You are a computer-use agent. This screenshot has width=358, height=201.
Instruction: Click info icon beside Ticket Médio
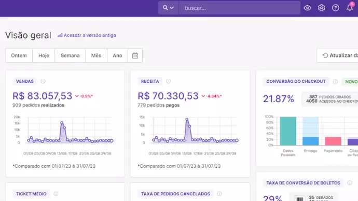coord(56,194)
